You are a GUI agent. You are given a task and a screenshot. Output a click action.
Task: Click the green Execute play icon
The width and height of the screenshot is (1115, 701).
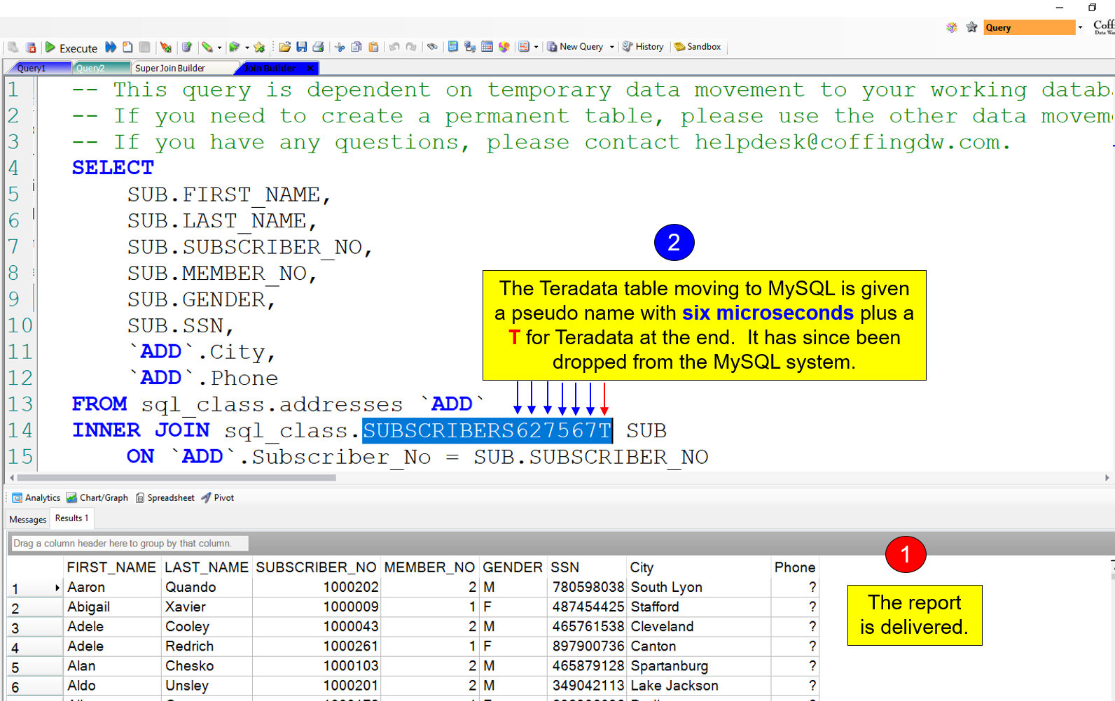coord(50,47)
